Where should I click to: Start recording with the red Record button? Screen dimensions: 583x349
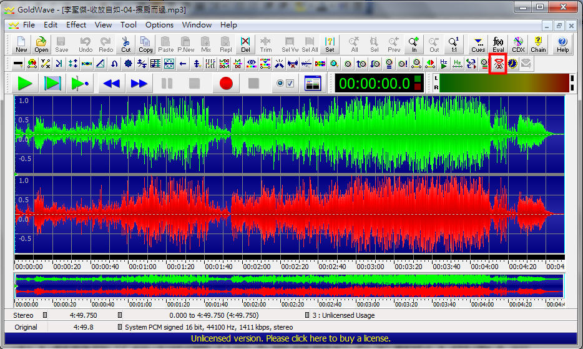pyautogui.click(x=226, y=84)
